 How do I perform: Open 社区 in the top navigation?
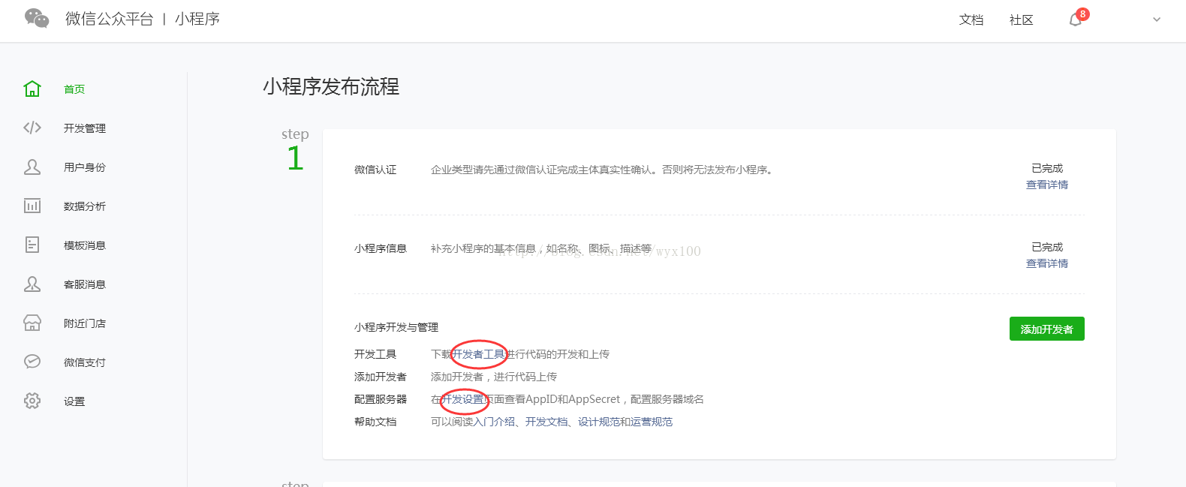click(x=1021, y=20)
